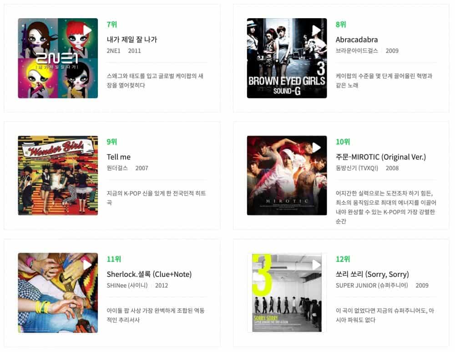Visit artist 브라운아이드걸스 page
Screen dimensions: 455x352
357,51
